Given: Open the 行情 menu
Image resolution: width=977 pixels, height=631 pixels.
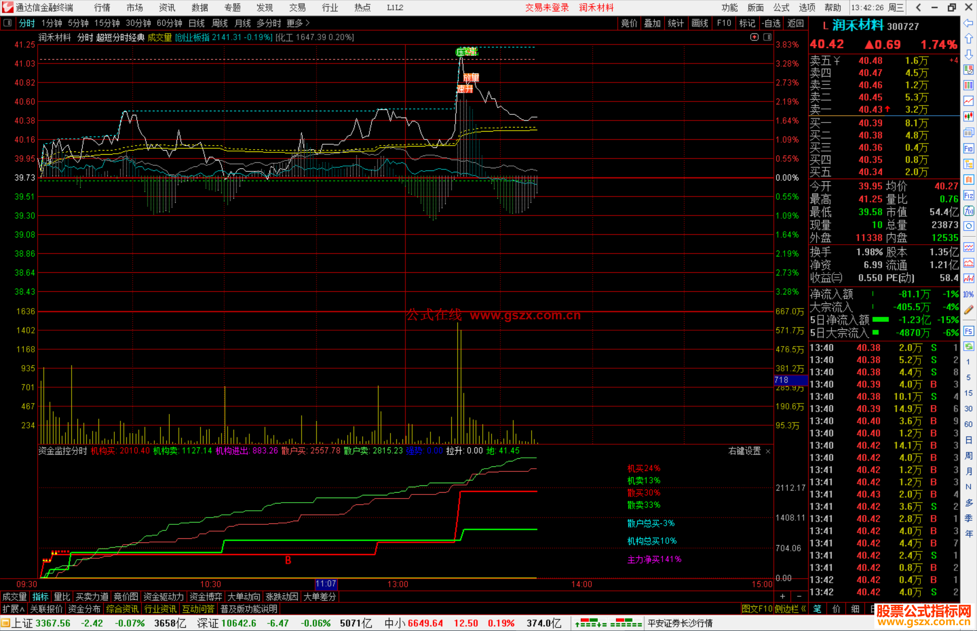Looking at the screenshot, I should (102, 8).
